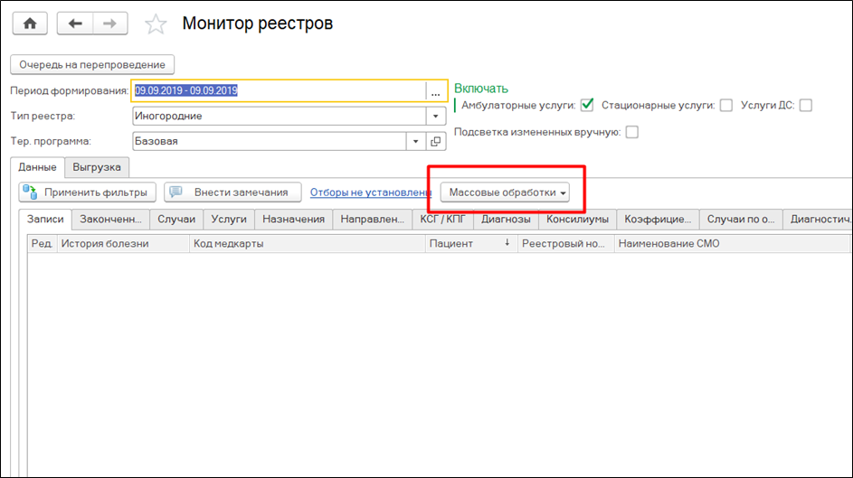853x478 pixels.
Task: Go forward with the right arrow
Action: pos(108,23)
